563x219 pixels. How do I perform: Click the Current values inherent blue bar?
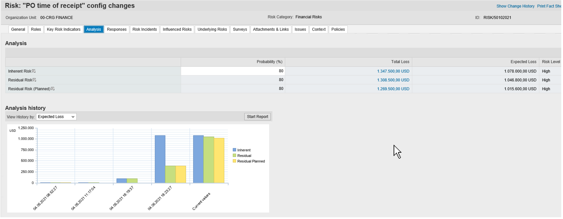198,159
